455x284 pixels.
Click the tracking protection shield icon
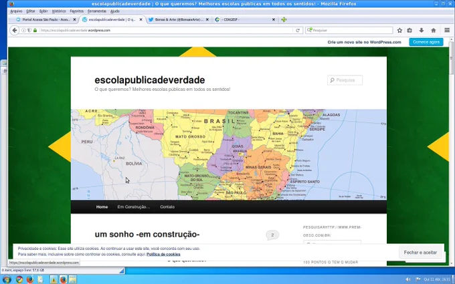[29, 30]
